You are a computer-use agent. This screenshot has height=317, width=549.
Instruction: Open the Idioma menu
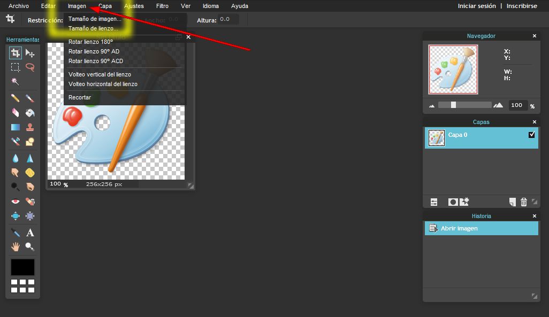coord(211,6)
